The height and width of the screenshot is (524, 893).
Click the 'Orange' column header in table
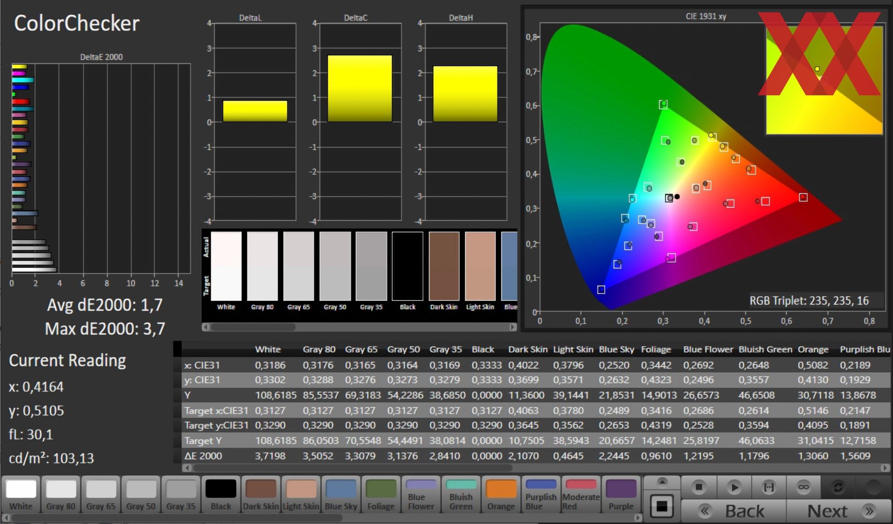coord(813,349)
